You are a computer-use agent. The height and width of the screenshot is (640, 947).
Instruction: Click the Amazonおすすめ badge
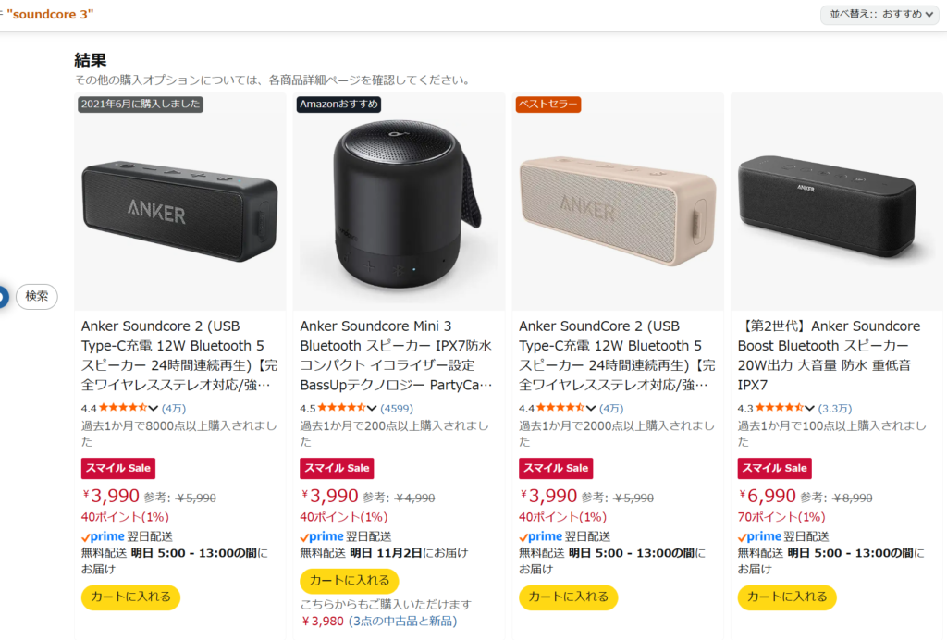[x=338, y=105]
